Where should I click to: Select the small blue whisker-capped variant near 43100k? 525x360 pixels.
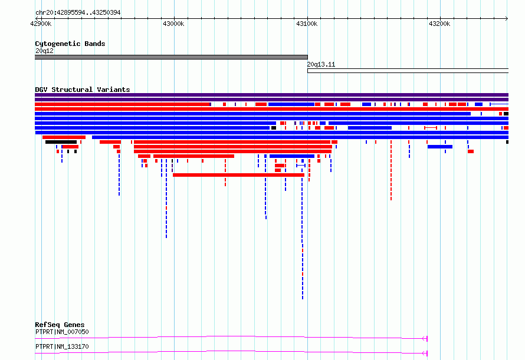pos(301,166)
